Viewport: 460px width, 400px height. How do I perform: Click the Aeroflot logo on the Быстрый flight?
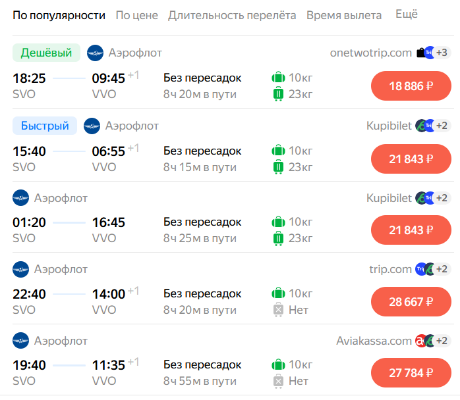(x=92, y=126)
